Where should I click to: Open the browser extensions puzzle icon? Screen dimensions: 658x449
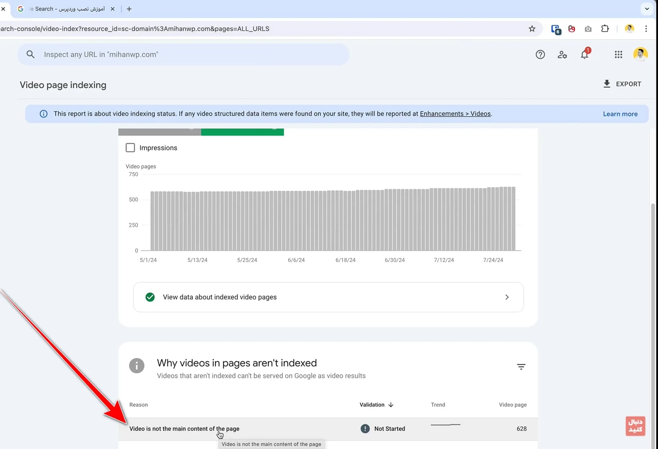(605, 29)
